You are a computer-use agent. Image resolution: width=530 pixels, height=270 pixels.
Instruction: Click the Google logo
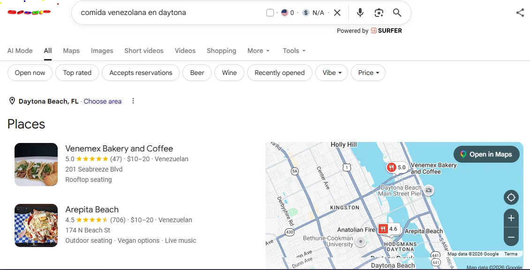pos(29,13)
